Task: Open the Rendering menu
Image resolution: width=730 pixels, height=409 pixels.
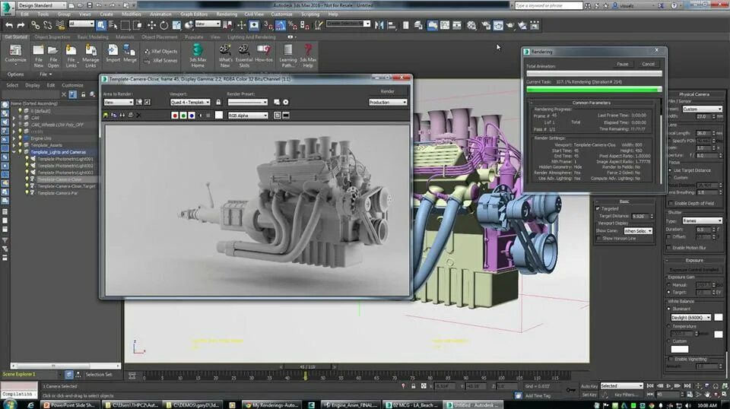Action: pos(227,14)
